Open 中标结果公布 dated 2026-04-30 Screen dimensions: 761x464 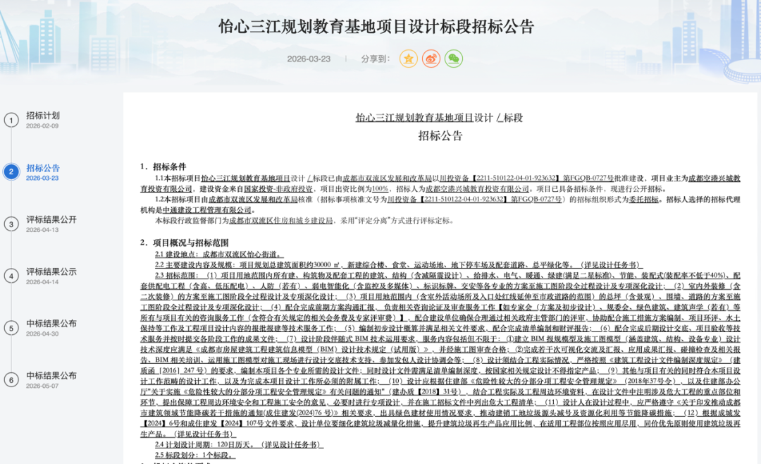coord(51,324)
